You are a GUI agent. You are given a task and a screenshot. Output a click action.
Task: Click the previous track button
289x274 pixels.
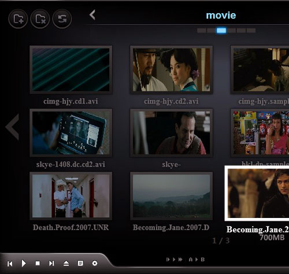[x=10, y=264]
